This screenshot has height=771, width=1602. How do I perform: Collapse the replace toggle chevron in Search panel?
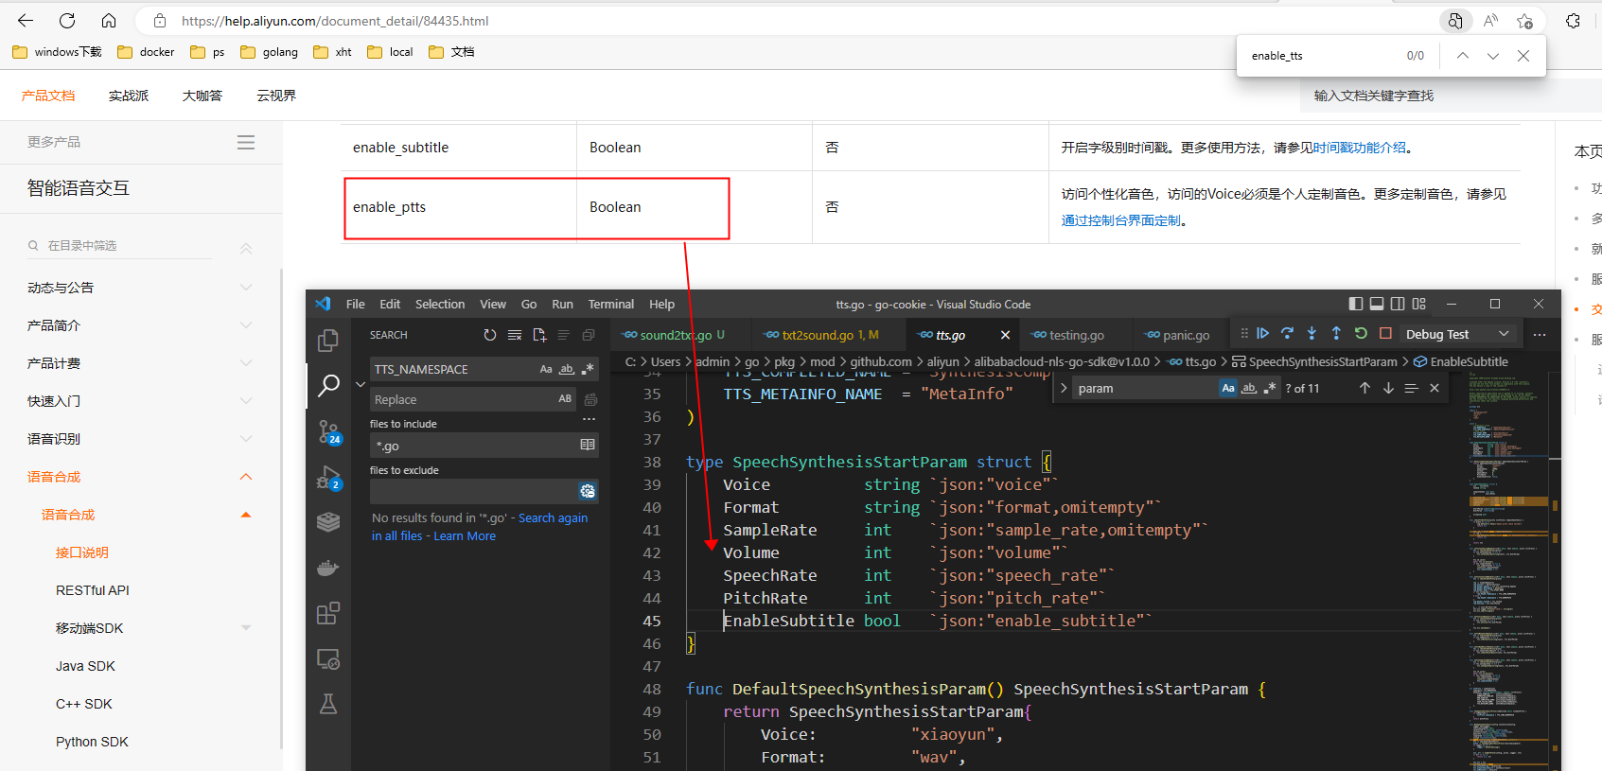point(360,384)
